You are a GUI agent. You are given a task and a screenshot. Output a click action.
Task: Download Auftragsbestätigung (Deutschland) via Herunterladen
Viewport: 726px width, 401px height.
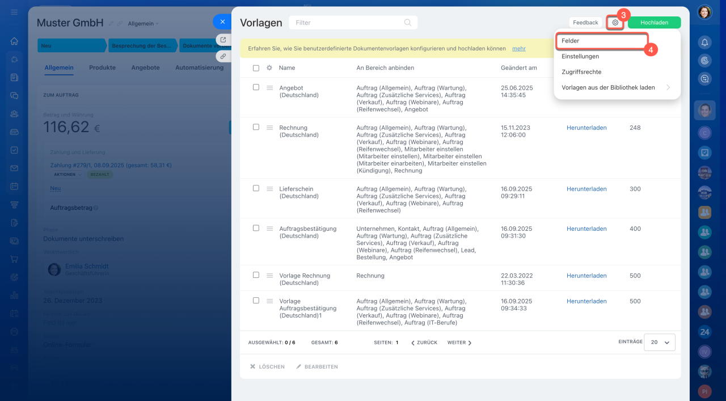[x=586, y=229]
